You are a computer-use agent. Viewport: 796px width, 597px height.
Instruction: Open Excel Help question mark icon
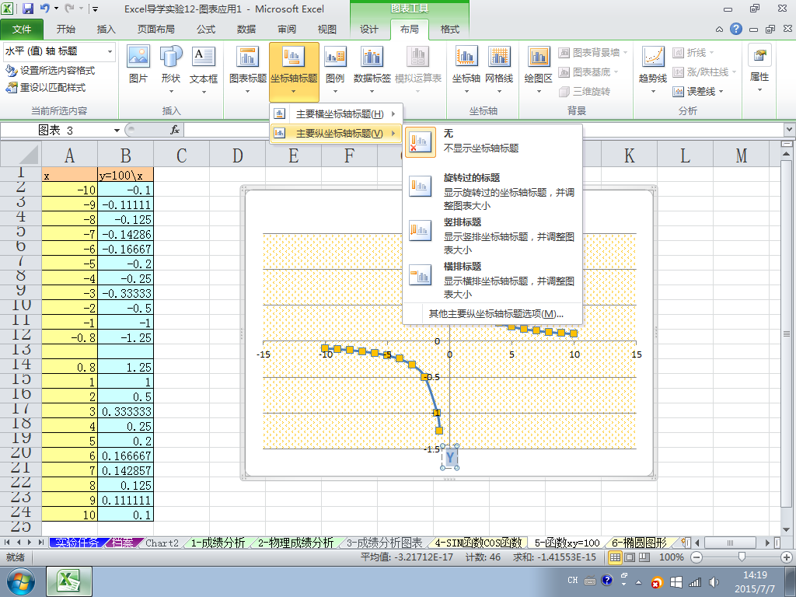pyautogui.click(x=736, y=29)
